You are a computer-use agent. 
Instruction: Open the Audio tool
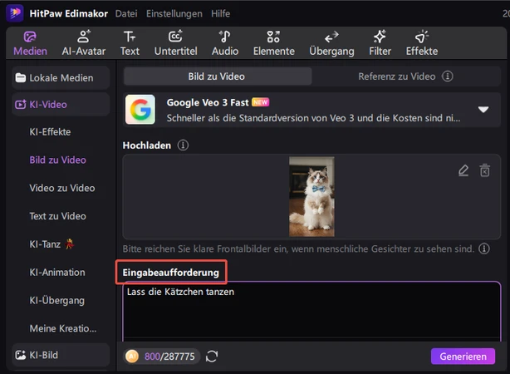click(224, 42)
